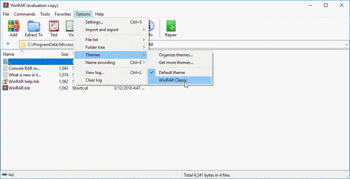The width and height of the screenshot is (350, 179).
Task: Click the address bar path field
Action: 185,44
